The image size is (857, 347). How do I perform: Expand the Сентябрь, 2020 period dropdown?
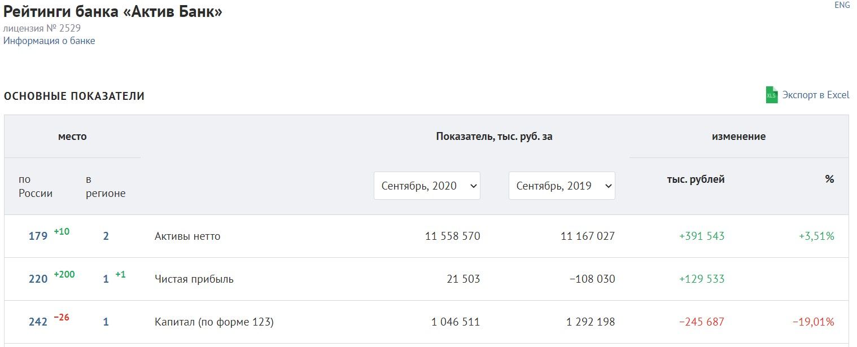coord(427,186)
